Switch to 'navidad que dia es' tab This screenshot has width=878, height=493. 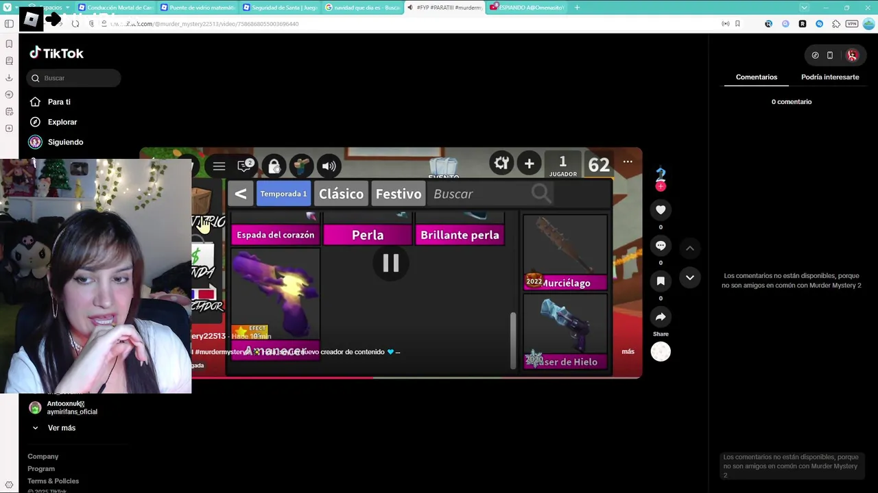(362, 8)
